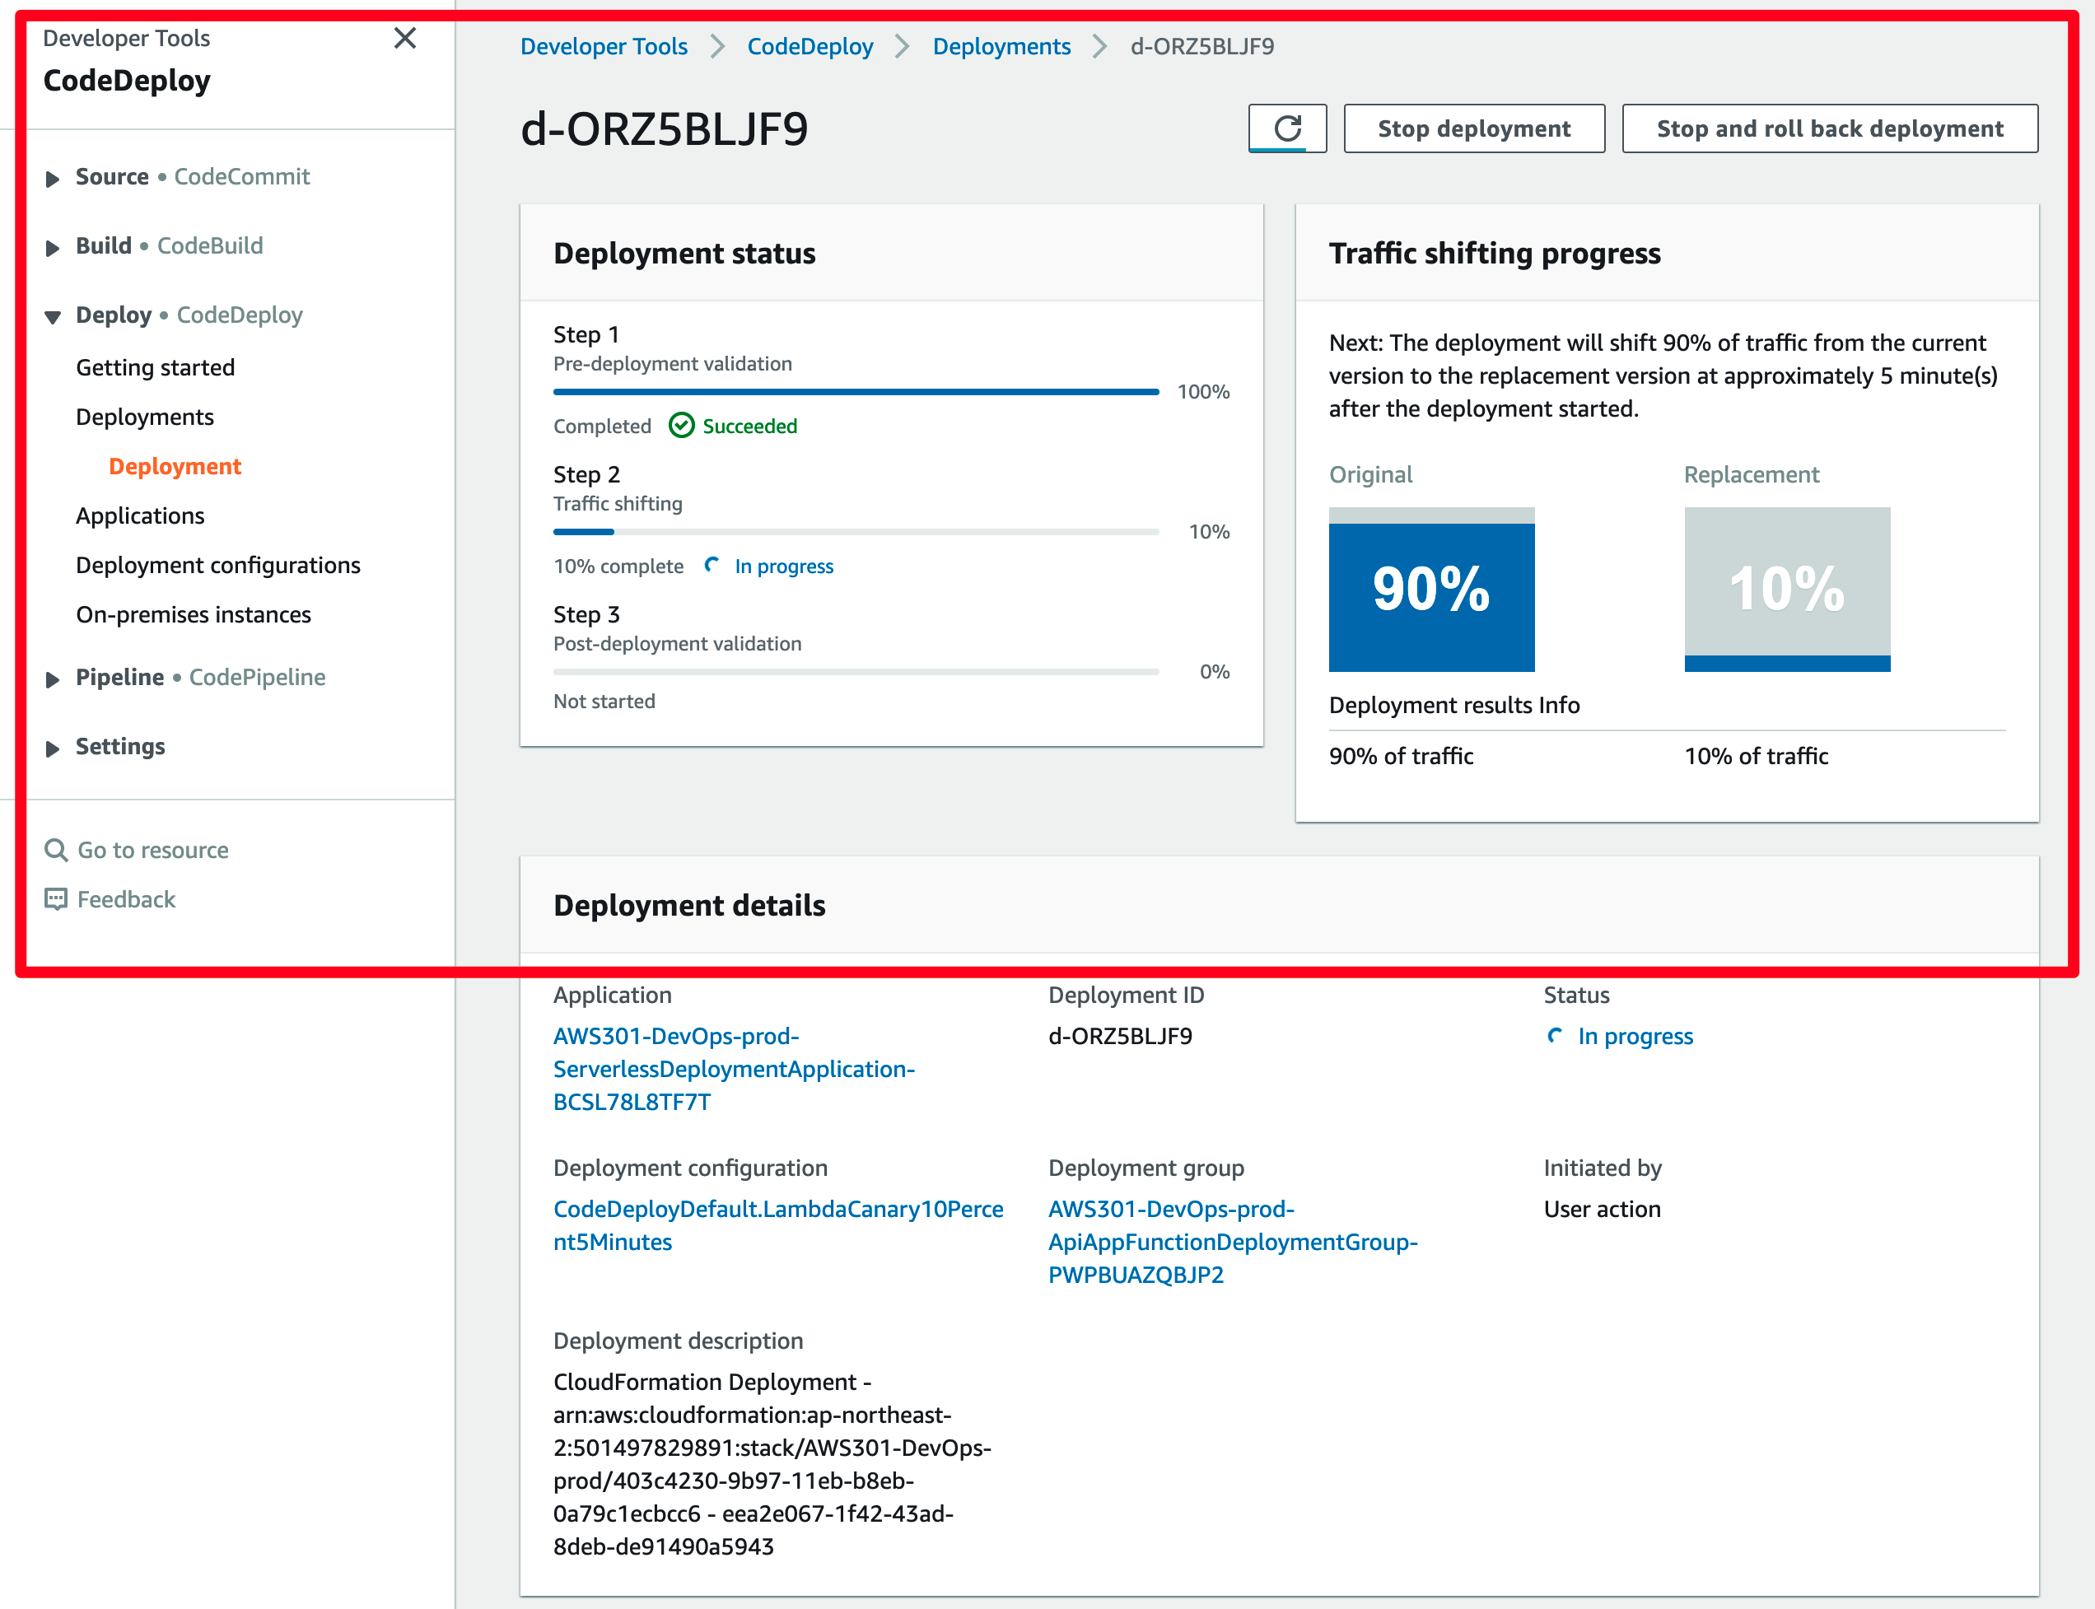Click the '10% of traffic' result text
Screen dimensions: 2095x1609
(x=1756, y=756)
